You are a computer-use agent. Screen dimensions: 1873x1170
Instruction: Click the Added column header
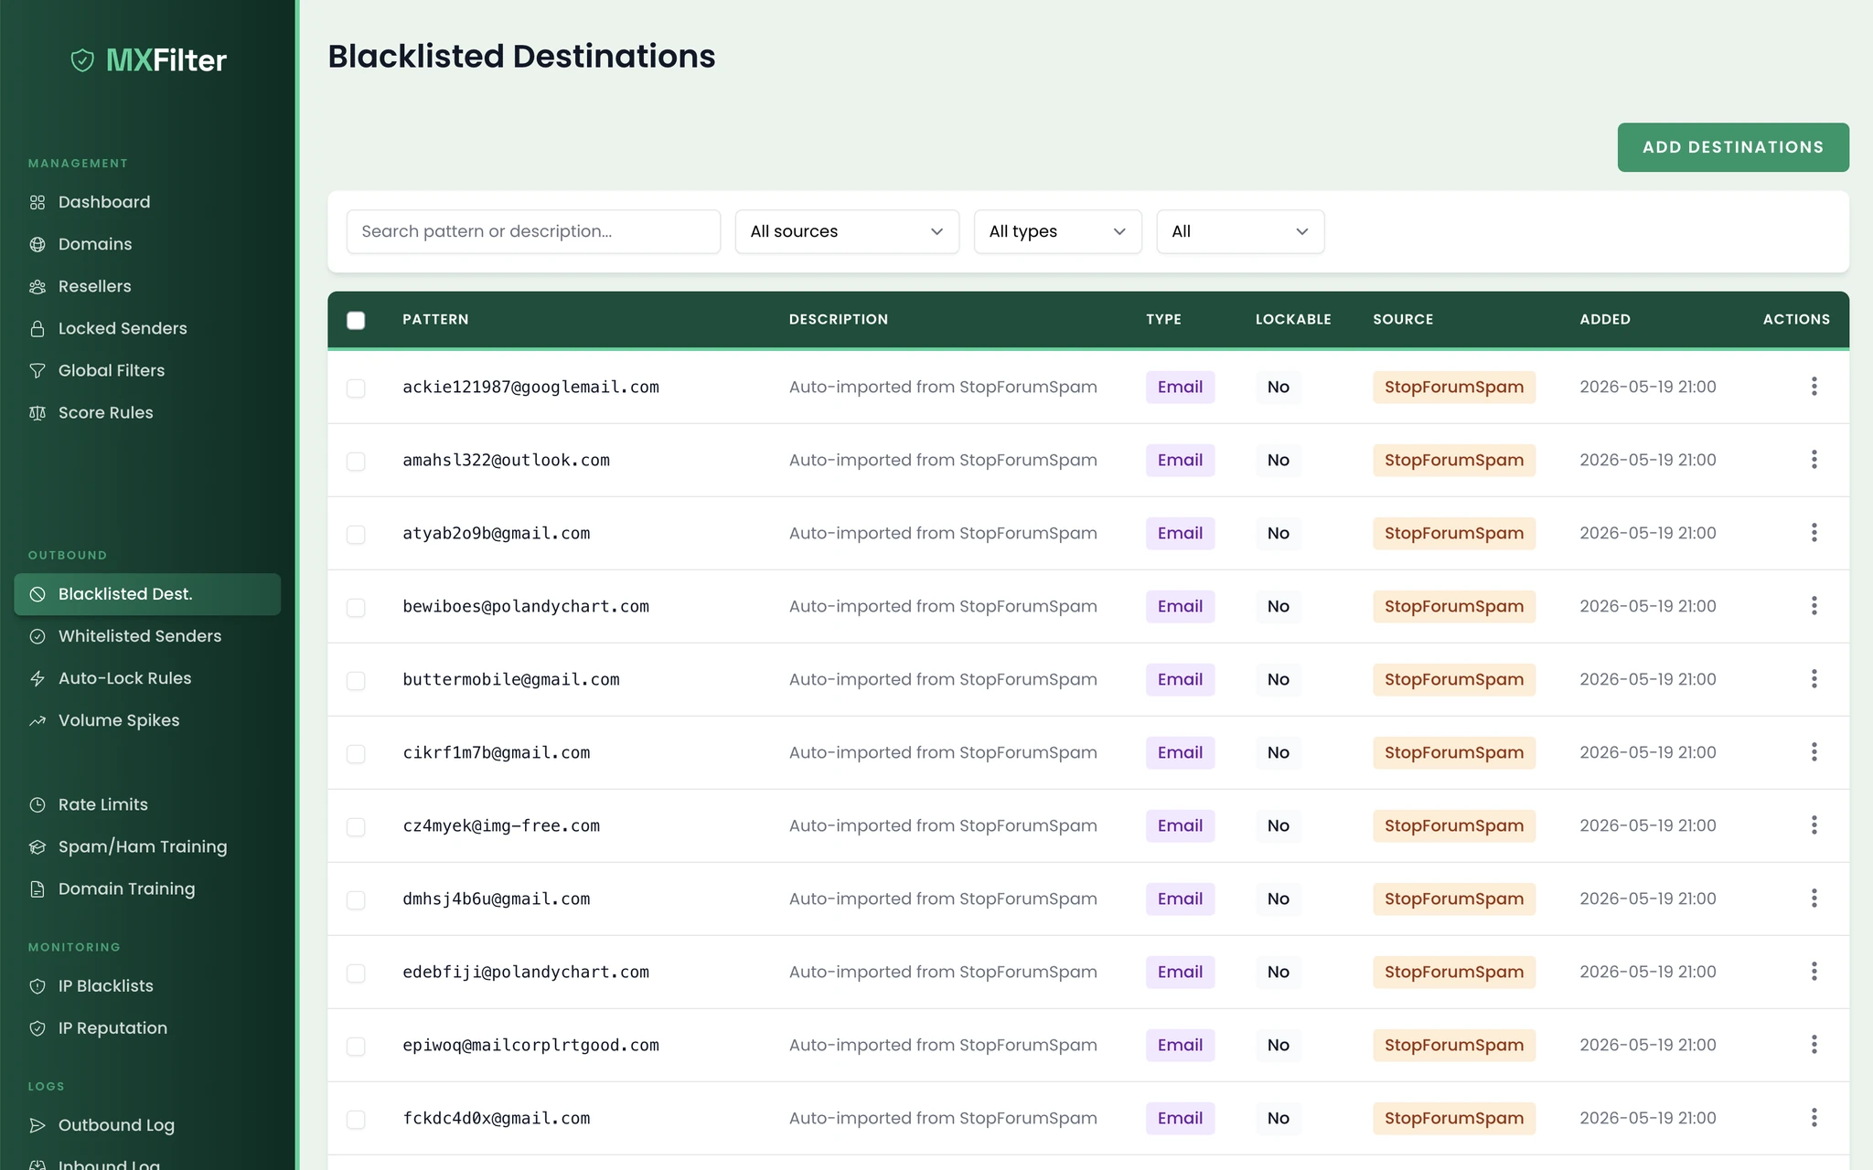tap(1605, 319)
